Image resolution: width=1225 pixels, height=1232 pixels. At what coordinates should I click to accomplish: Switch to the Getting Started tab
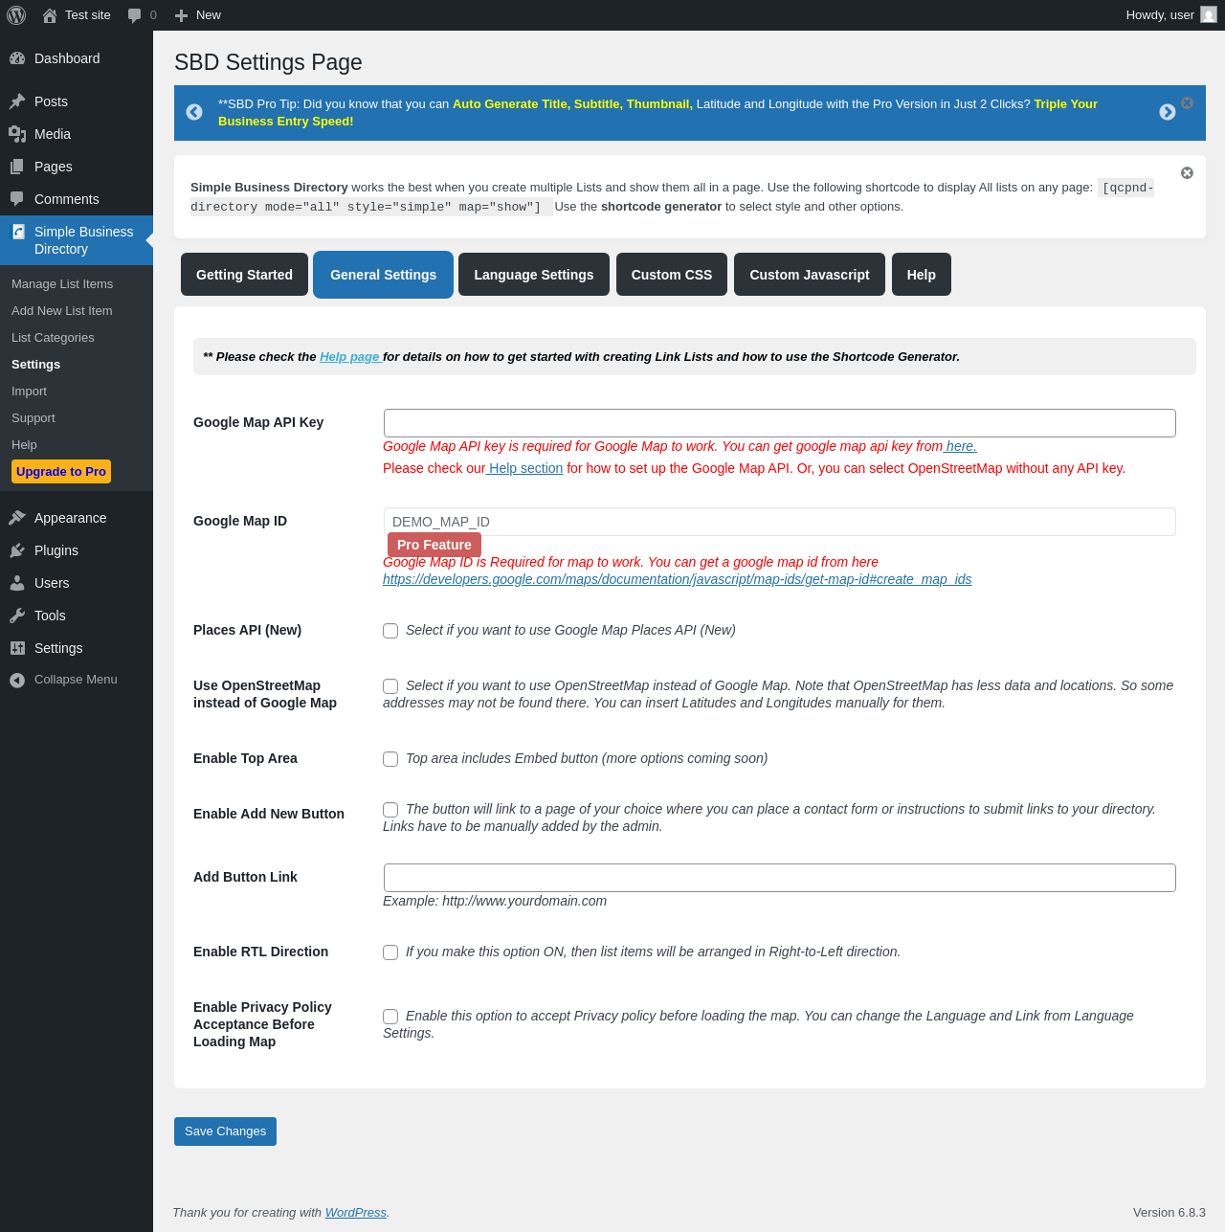tap(244, 275)
